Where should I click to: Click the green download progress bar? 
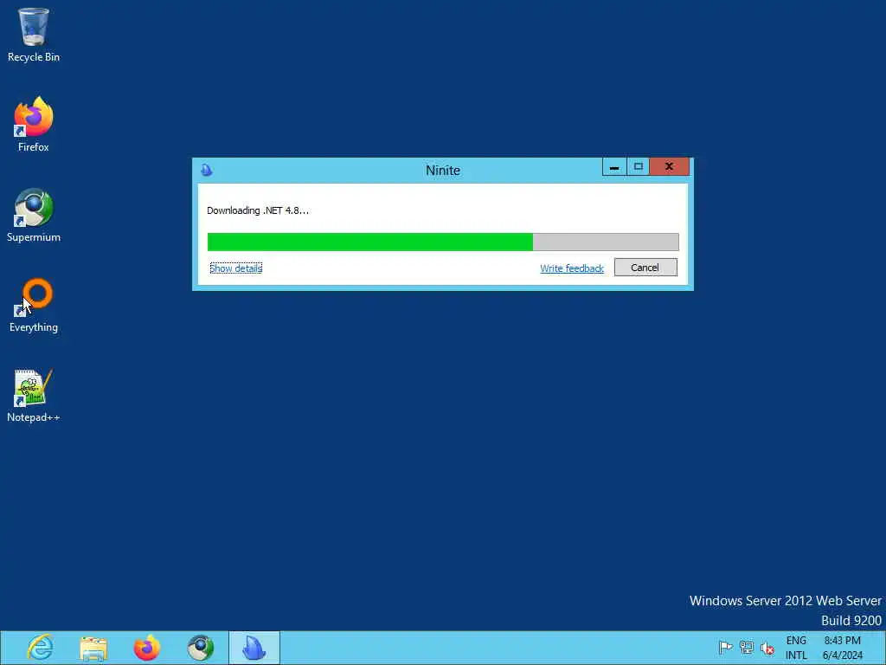click(x=443, y=242)
